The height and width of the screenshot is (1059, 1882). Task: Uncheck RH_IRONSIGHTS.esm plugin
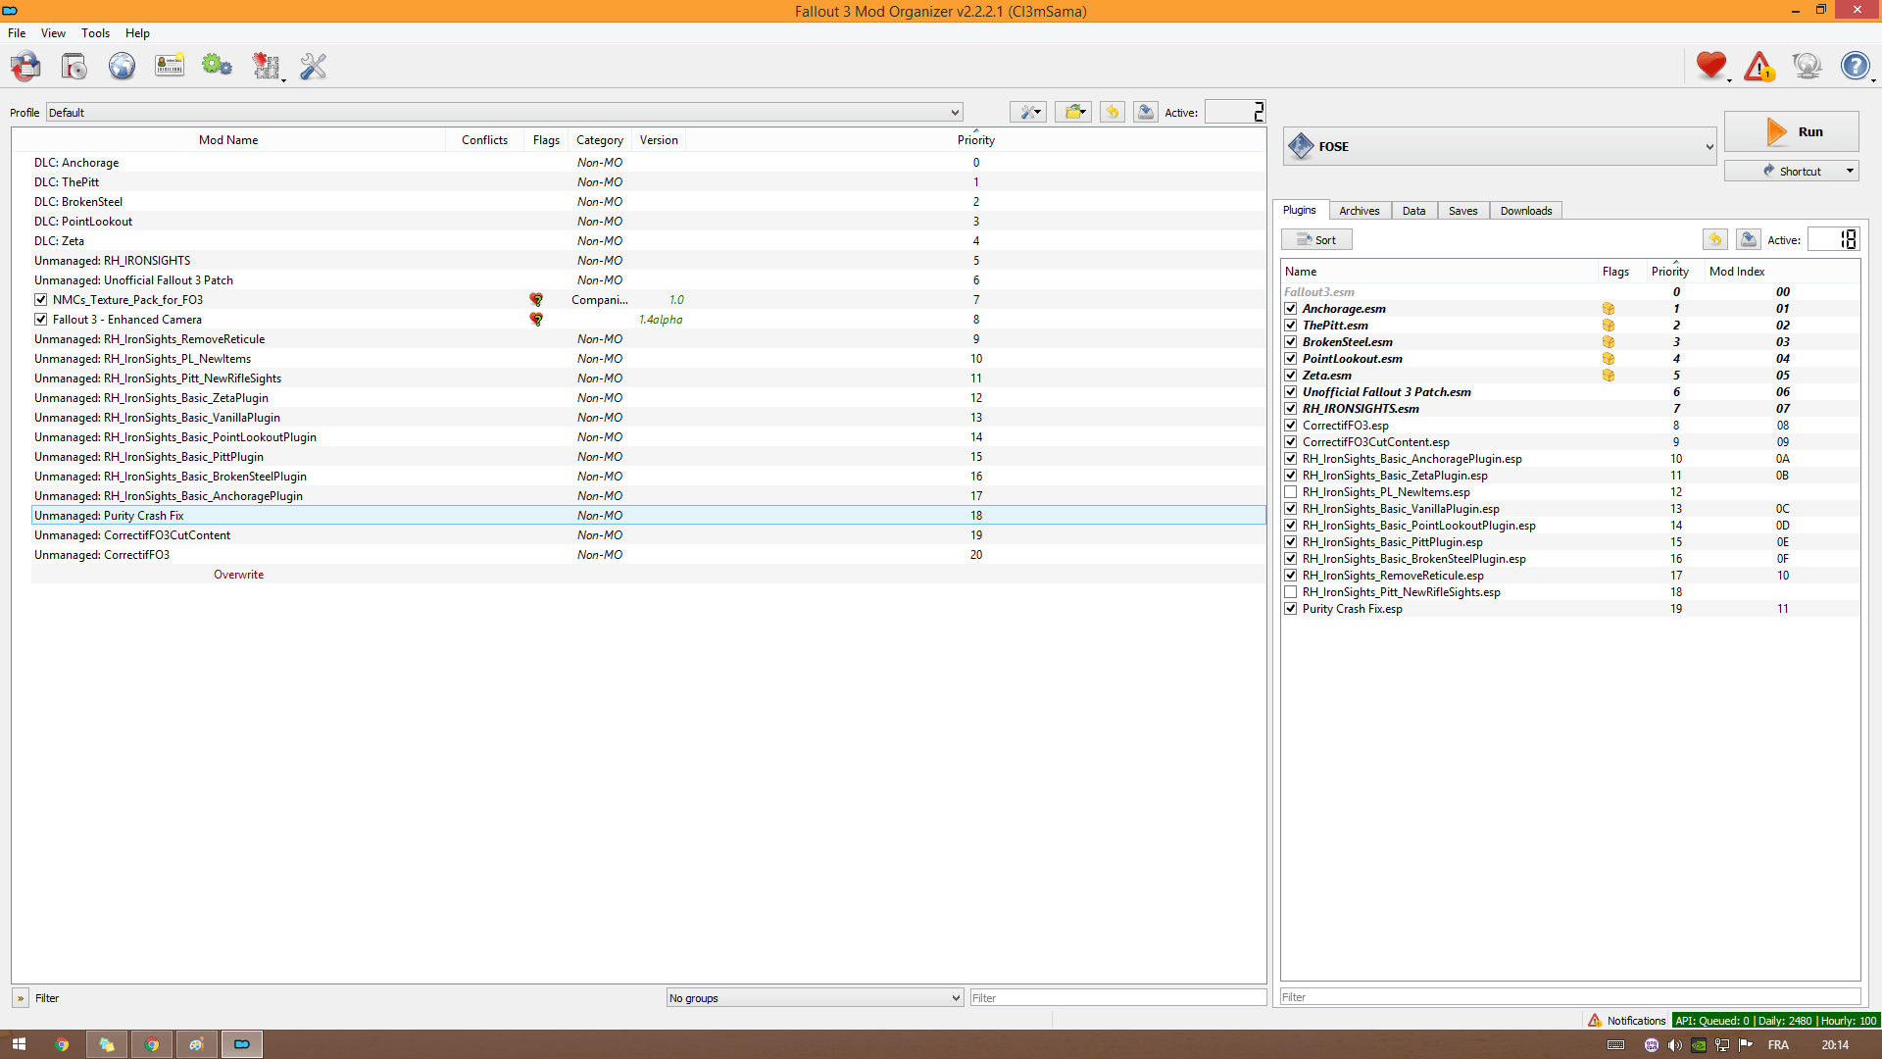coord(1291,409)
